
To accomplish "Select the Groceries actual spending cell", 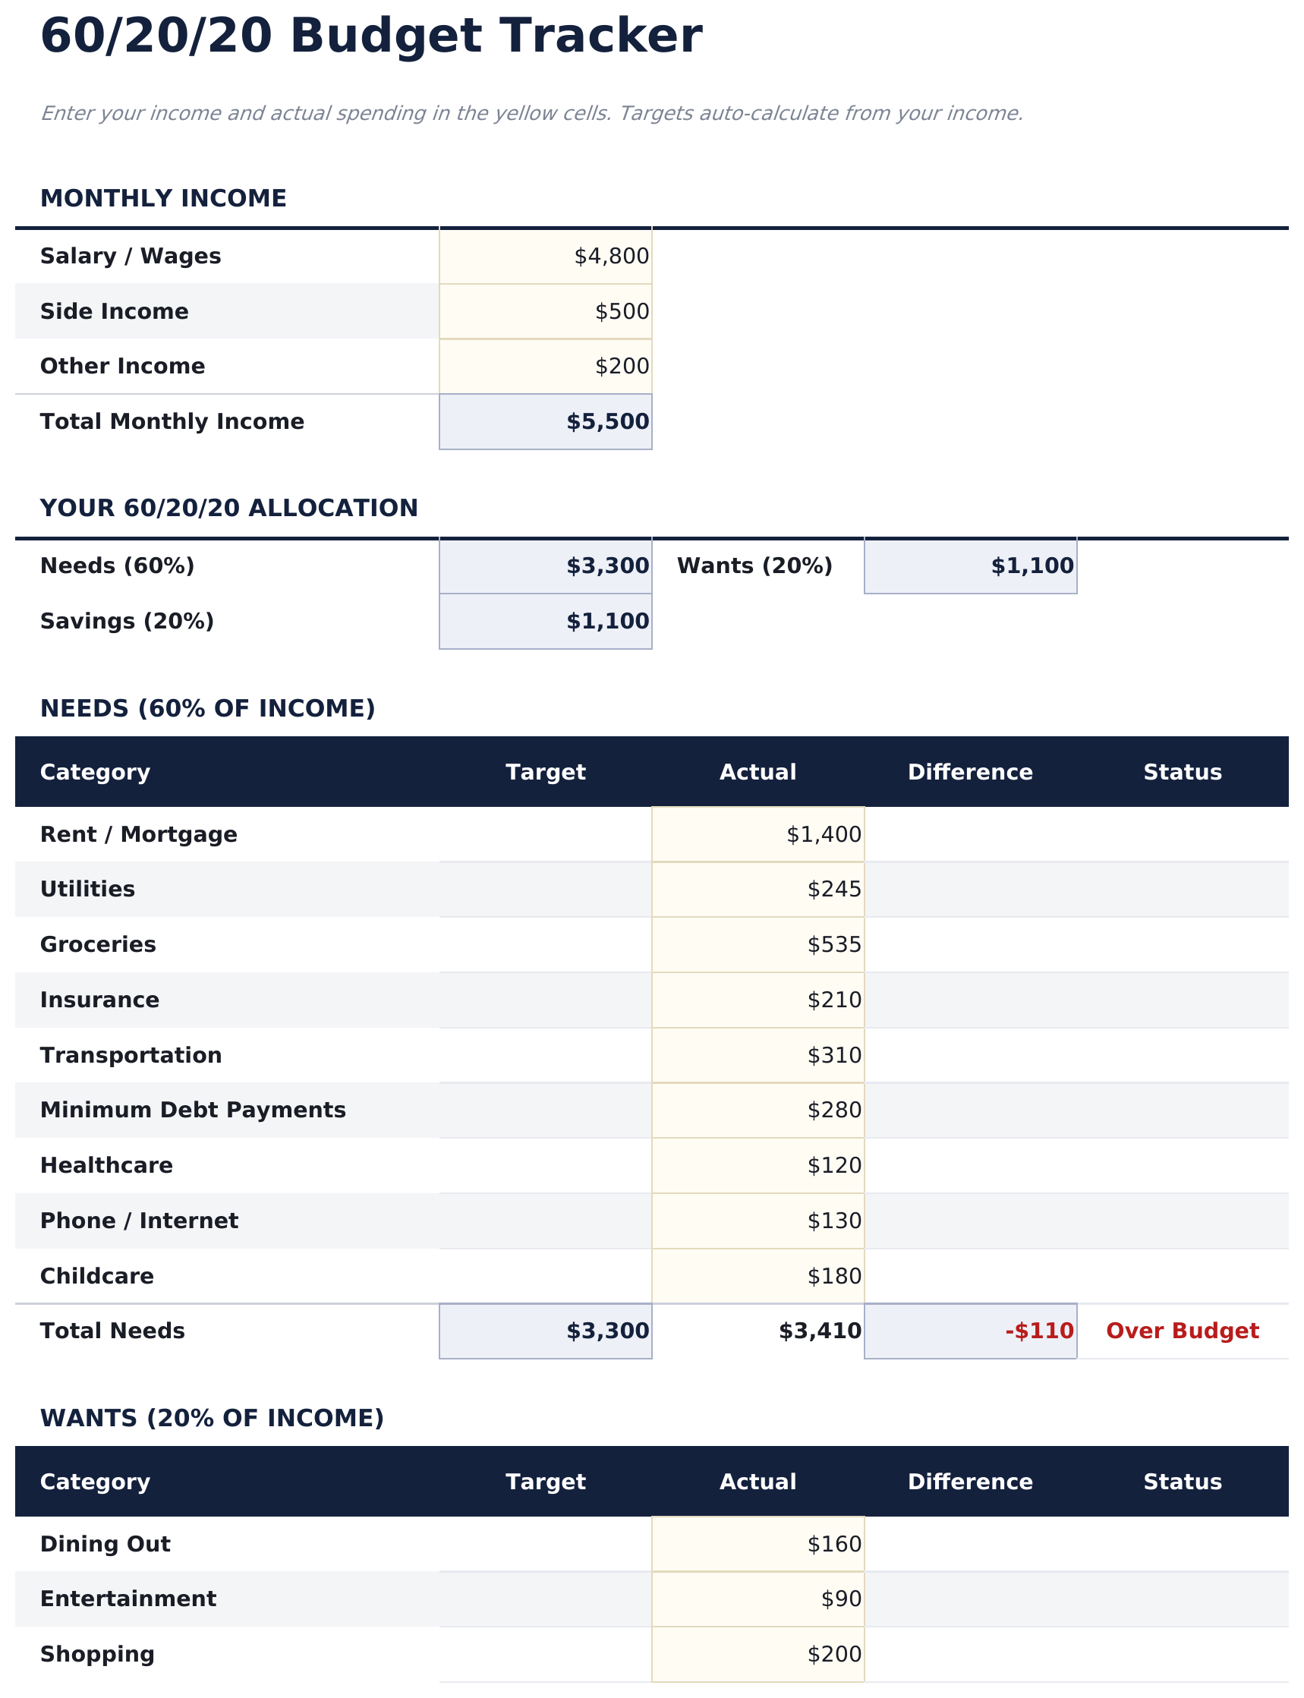I will coord(758,944).
